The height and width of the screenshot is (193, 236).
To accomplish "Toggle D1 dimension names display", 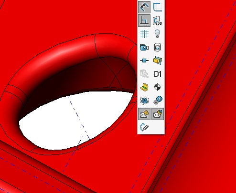I will point(158,74).
